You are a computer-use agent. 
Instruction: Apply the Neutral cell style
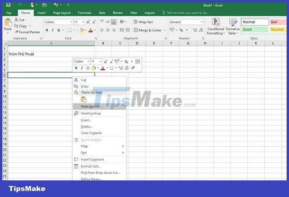(x=278, y=29)
